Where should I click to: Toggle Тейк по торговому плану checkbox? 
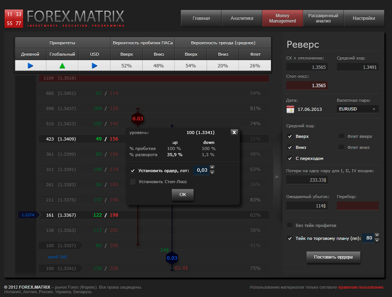click(290, 238)
